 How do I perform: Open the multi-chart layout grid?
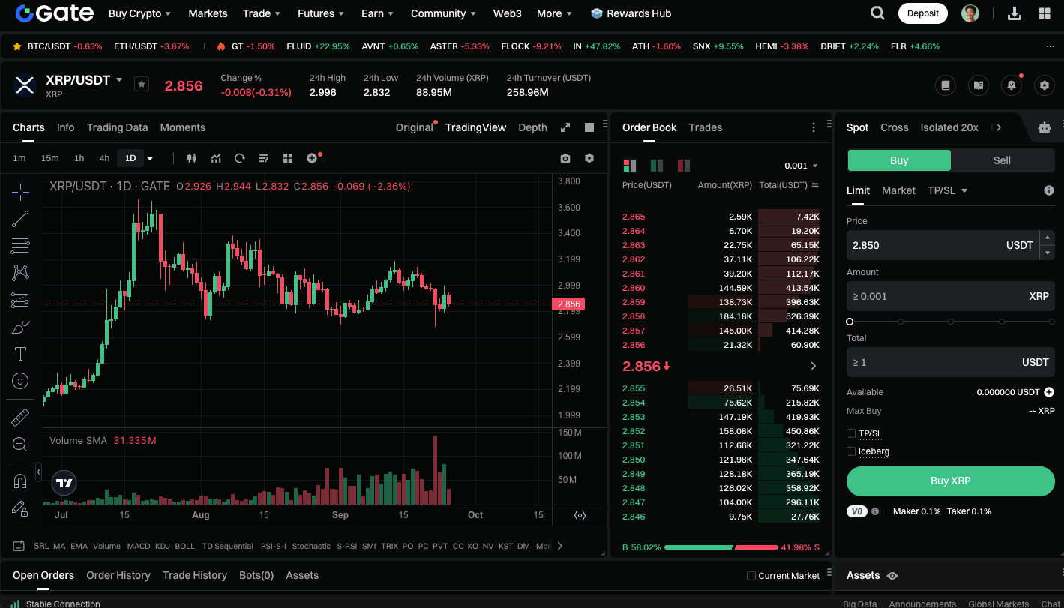pyautogui.click(x=288, y=158)
